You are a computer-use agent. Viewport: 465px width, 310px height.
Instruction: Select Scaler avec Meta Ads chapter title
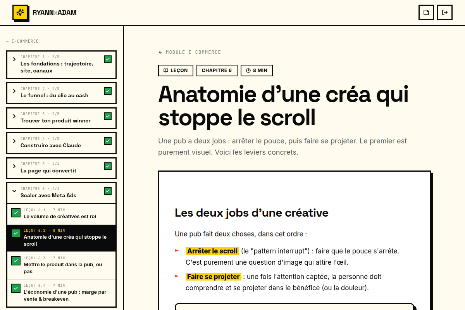click(48, 196)
